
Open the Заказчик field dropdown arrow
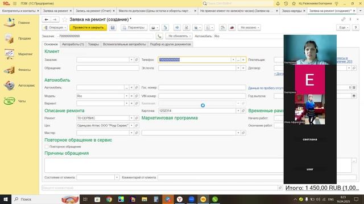[131, 59]
